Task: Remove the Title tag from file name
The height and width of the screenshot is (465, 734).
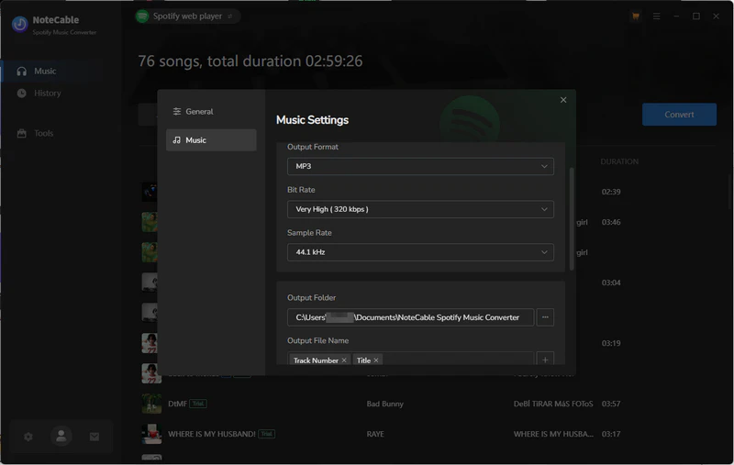Action: [376, 360]
